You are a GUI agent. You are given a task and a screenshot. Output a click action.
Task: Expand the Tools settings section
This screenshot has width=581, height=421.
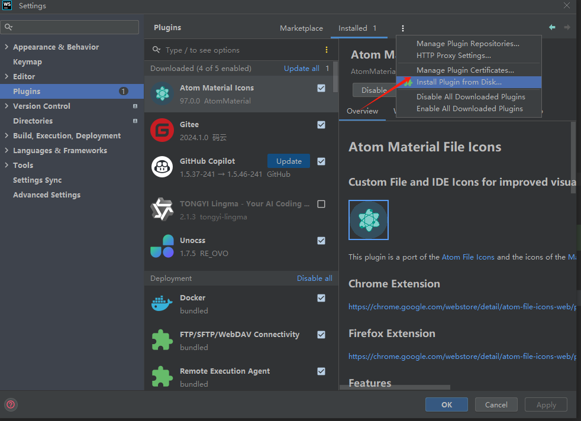tap(7, 166)
